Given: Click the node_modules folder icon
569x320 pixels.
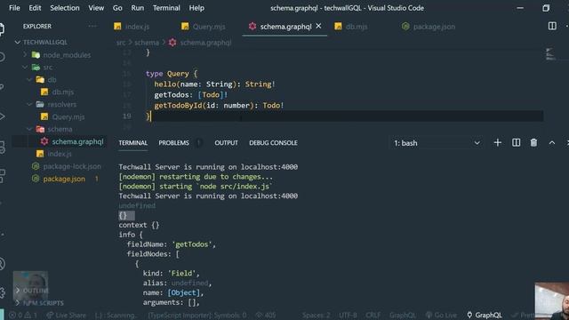Looking at the screenshot, I should point(36,55).
